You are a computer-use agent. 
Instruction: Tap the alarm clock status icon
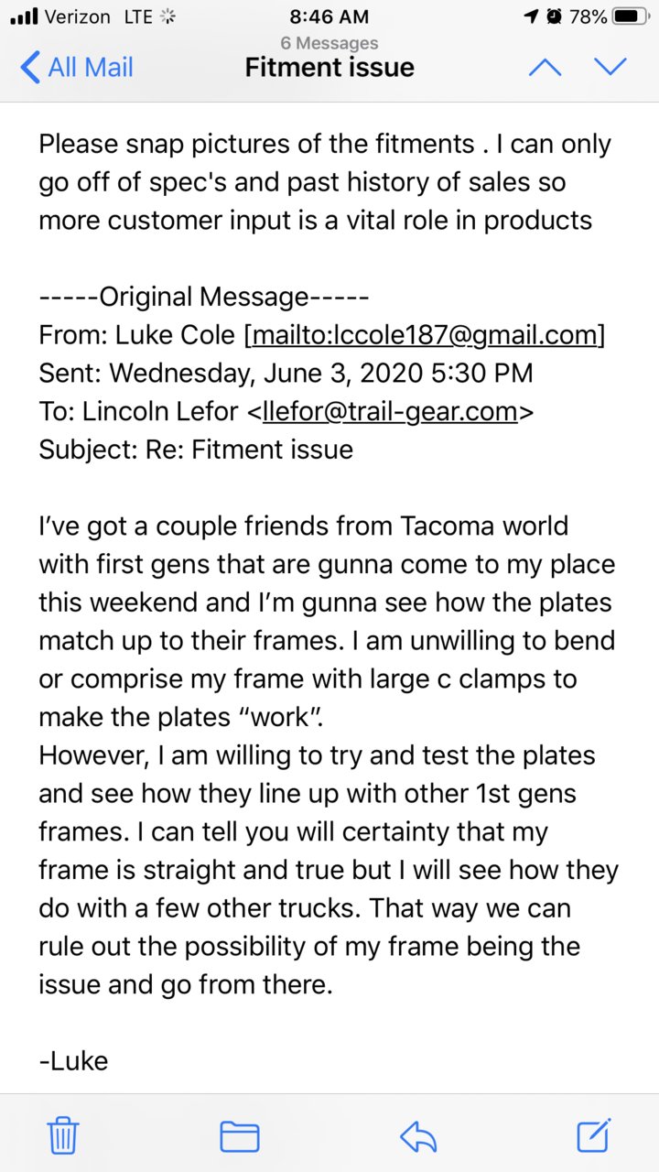point(555,16)
